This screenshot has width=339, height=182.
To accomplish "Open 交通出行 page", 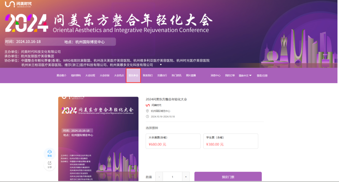I will pyautogui.click(x=162, y=76).
